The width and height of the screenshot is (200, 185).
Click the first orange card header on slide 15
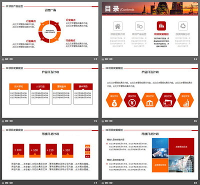pos(19,86)
